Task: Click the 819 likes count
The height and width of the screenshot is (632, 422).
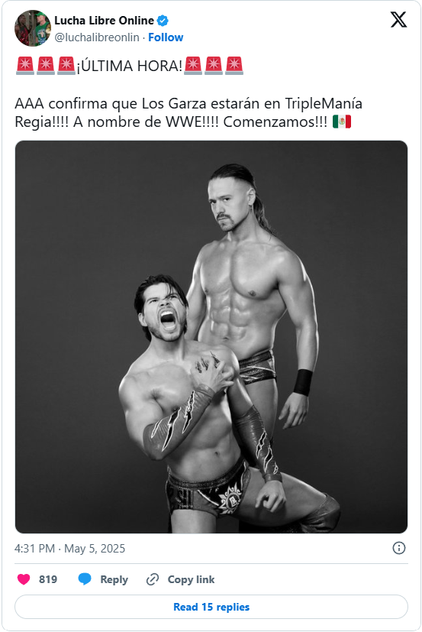Action: [x=48, y=579]
